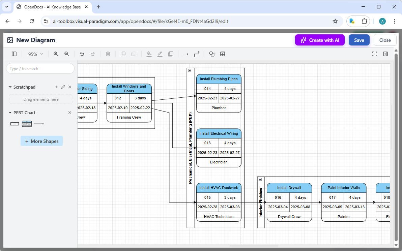Viewport: 402px width, 251px height.
Task: Collapse the Scratchpad section
Action: pyautogui.click(x=10, y=87)
